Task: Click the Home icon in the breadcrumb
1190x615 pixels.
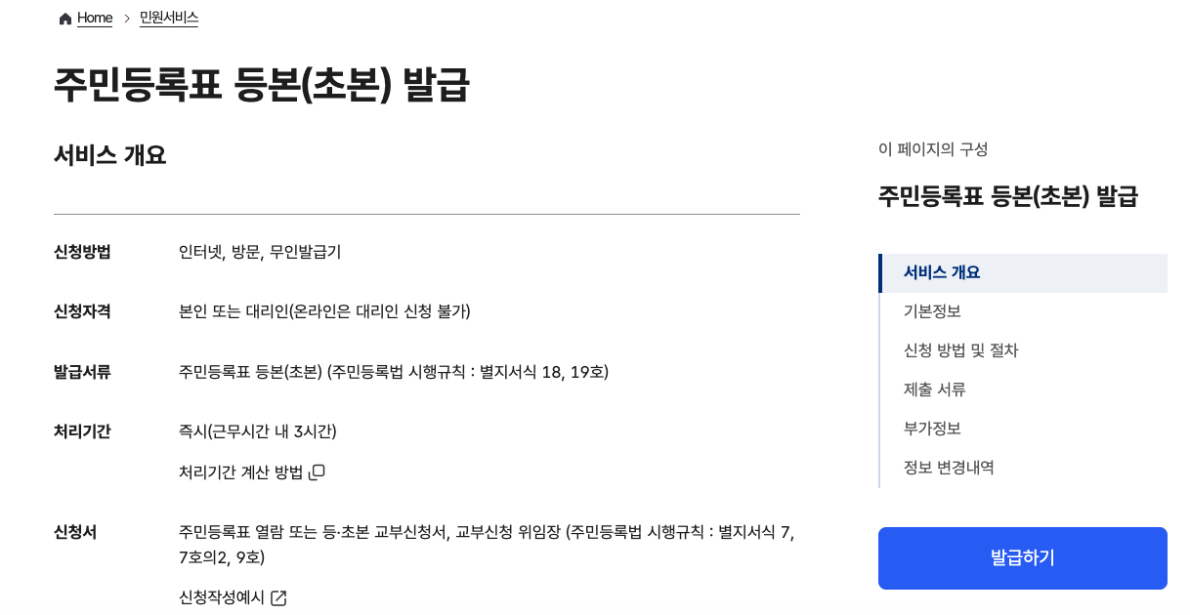Action: click(64, 17)
